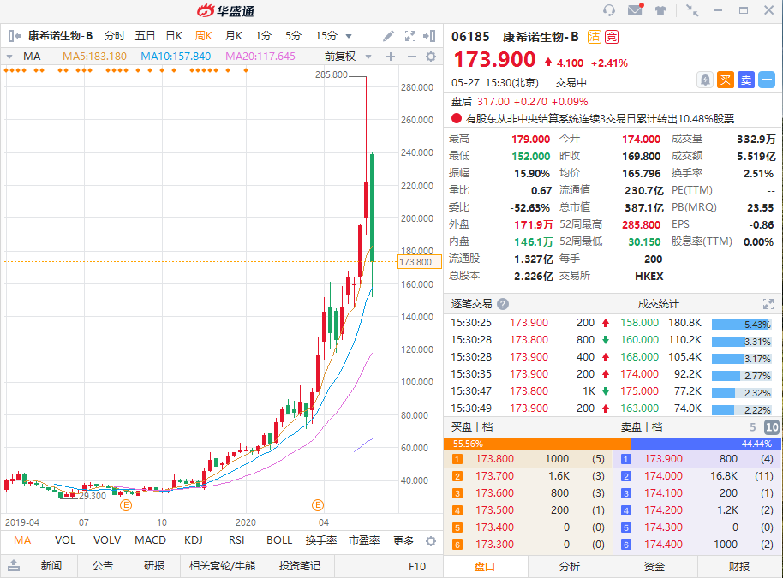Open MA indicator settings gear
Screen dimensions: 783x578
click(x=431, y=57)
